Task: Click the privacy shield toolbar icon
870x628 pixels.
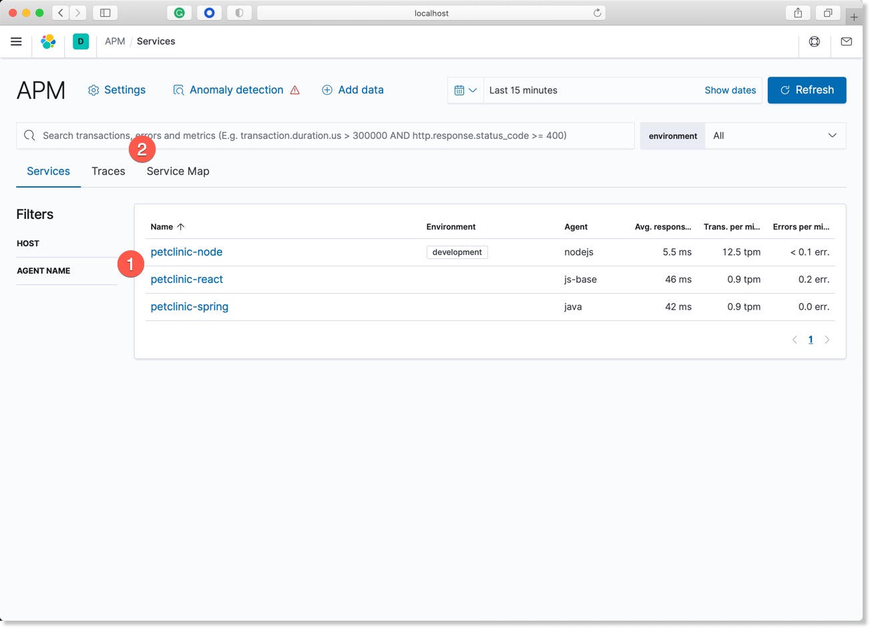Action: (239, 13)
